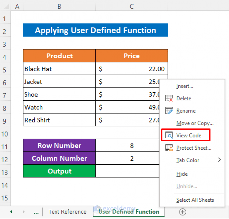Image resolution: width=229 pixels, height=219 pixels.
Task: Select row 15 header
Action: [x=5, y=197]
